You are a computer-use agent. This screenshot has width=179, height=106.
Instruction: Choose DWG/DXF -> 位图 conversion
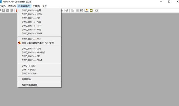[x=39, y=10]
